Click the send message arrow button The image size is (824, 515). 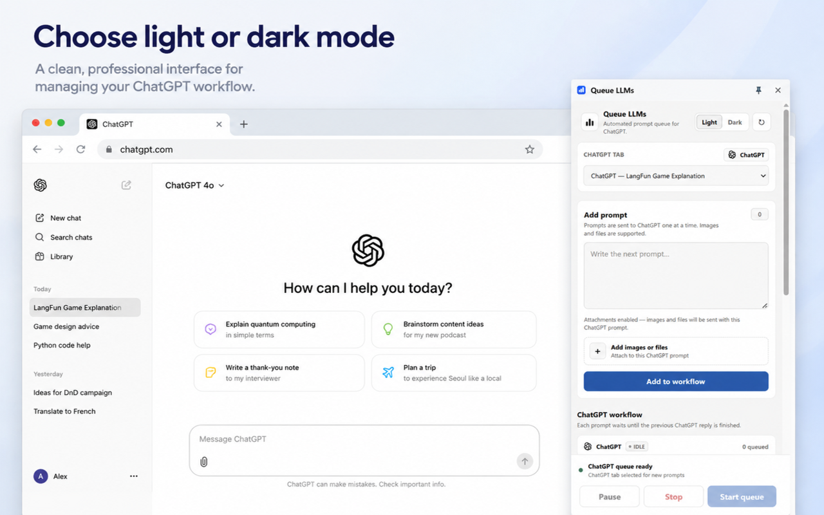click(x=525, y=461)
